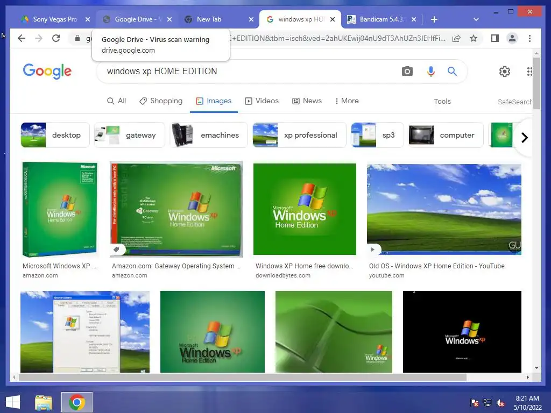The height and width of the screenshot is (413, 551).
Task: Click the Action Center flag tray icon
Action: (475, 403)
